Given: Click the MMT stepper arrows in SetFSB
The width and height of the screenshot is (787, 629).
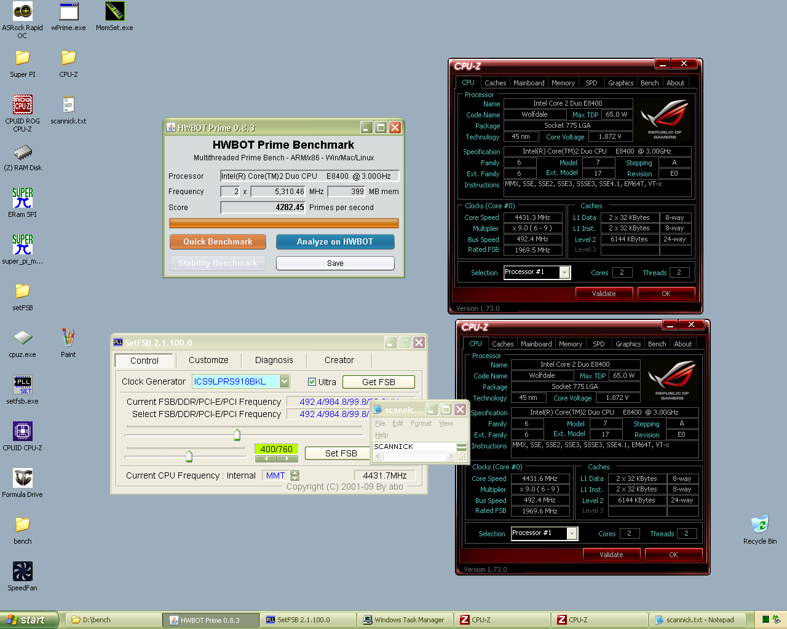Looking at the screenshot, I should 295,475.
